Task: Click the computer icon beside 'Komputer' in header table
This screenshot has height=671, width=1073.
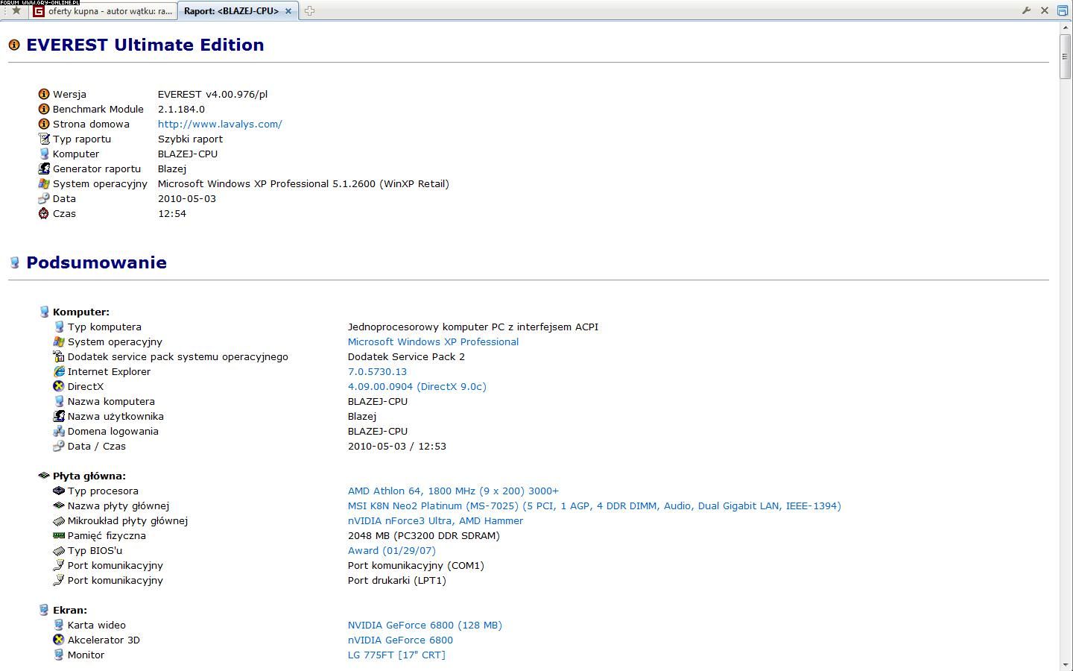Action: click(x=44, y=154)
